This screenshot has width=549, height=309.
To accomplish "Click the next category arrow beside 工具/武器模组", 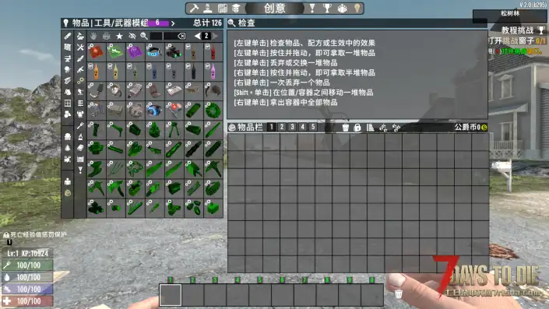I will pos(173,23).
